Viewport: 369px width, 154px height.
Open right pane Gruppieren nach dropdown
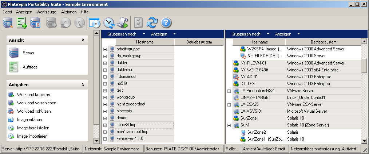coord(250,34)
